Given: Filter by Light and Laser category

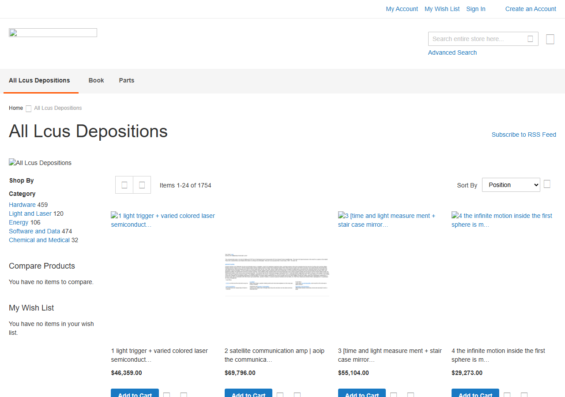Looking at the screenshot, I should click(x=30, y=213).
